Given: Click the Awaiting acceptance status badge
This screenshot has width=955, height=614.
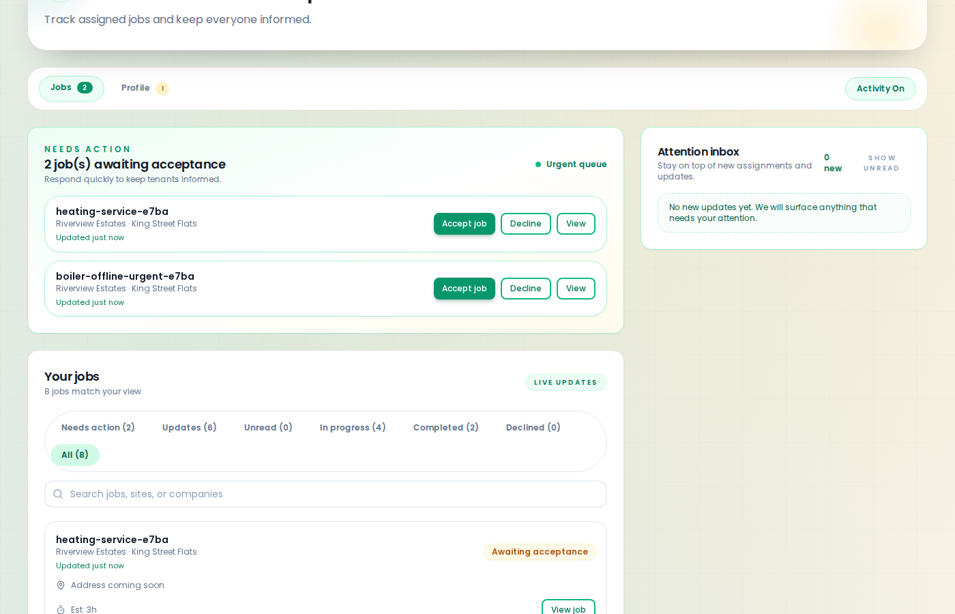Looking at the screenshot, I should point(540,552).
